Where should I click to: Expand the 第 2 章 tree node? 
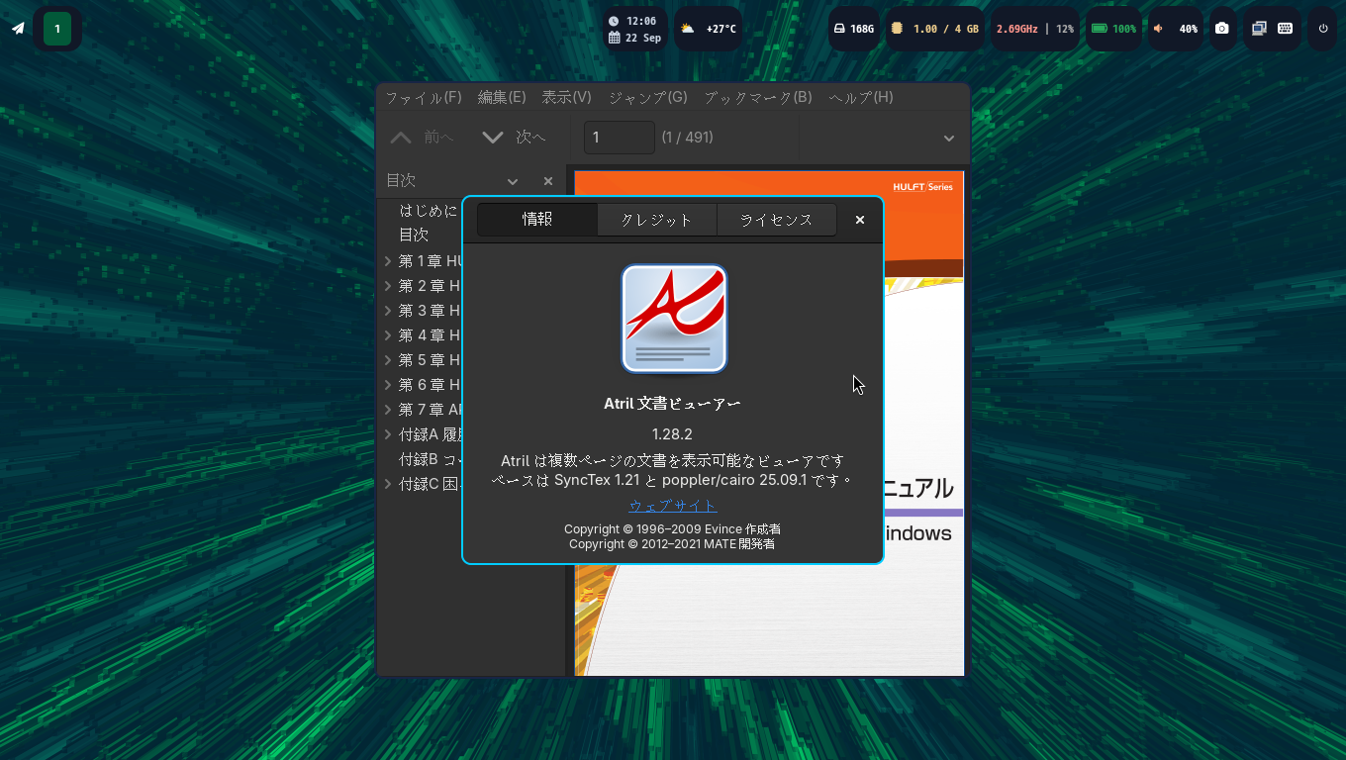click(x=388, y=286)
